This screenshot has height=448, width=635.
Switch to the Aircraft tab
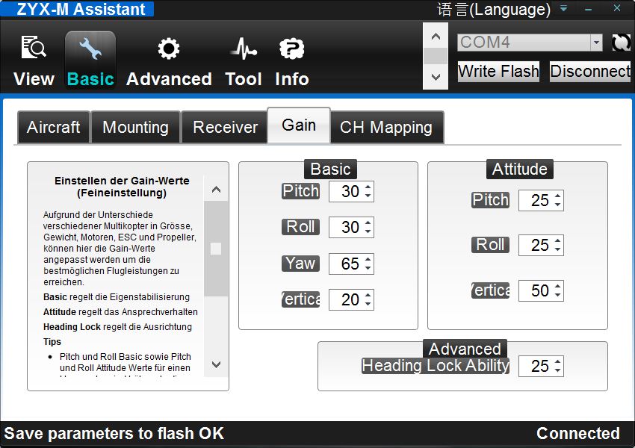pyautogui.click(x=54, y=127)
